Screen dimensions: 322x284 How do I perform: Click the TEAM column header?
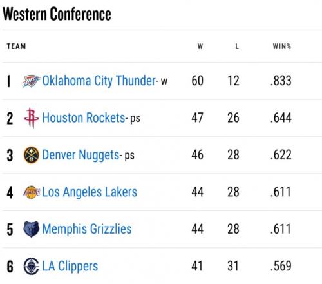pos(16,46)
